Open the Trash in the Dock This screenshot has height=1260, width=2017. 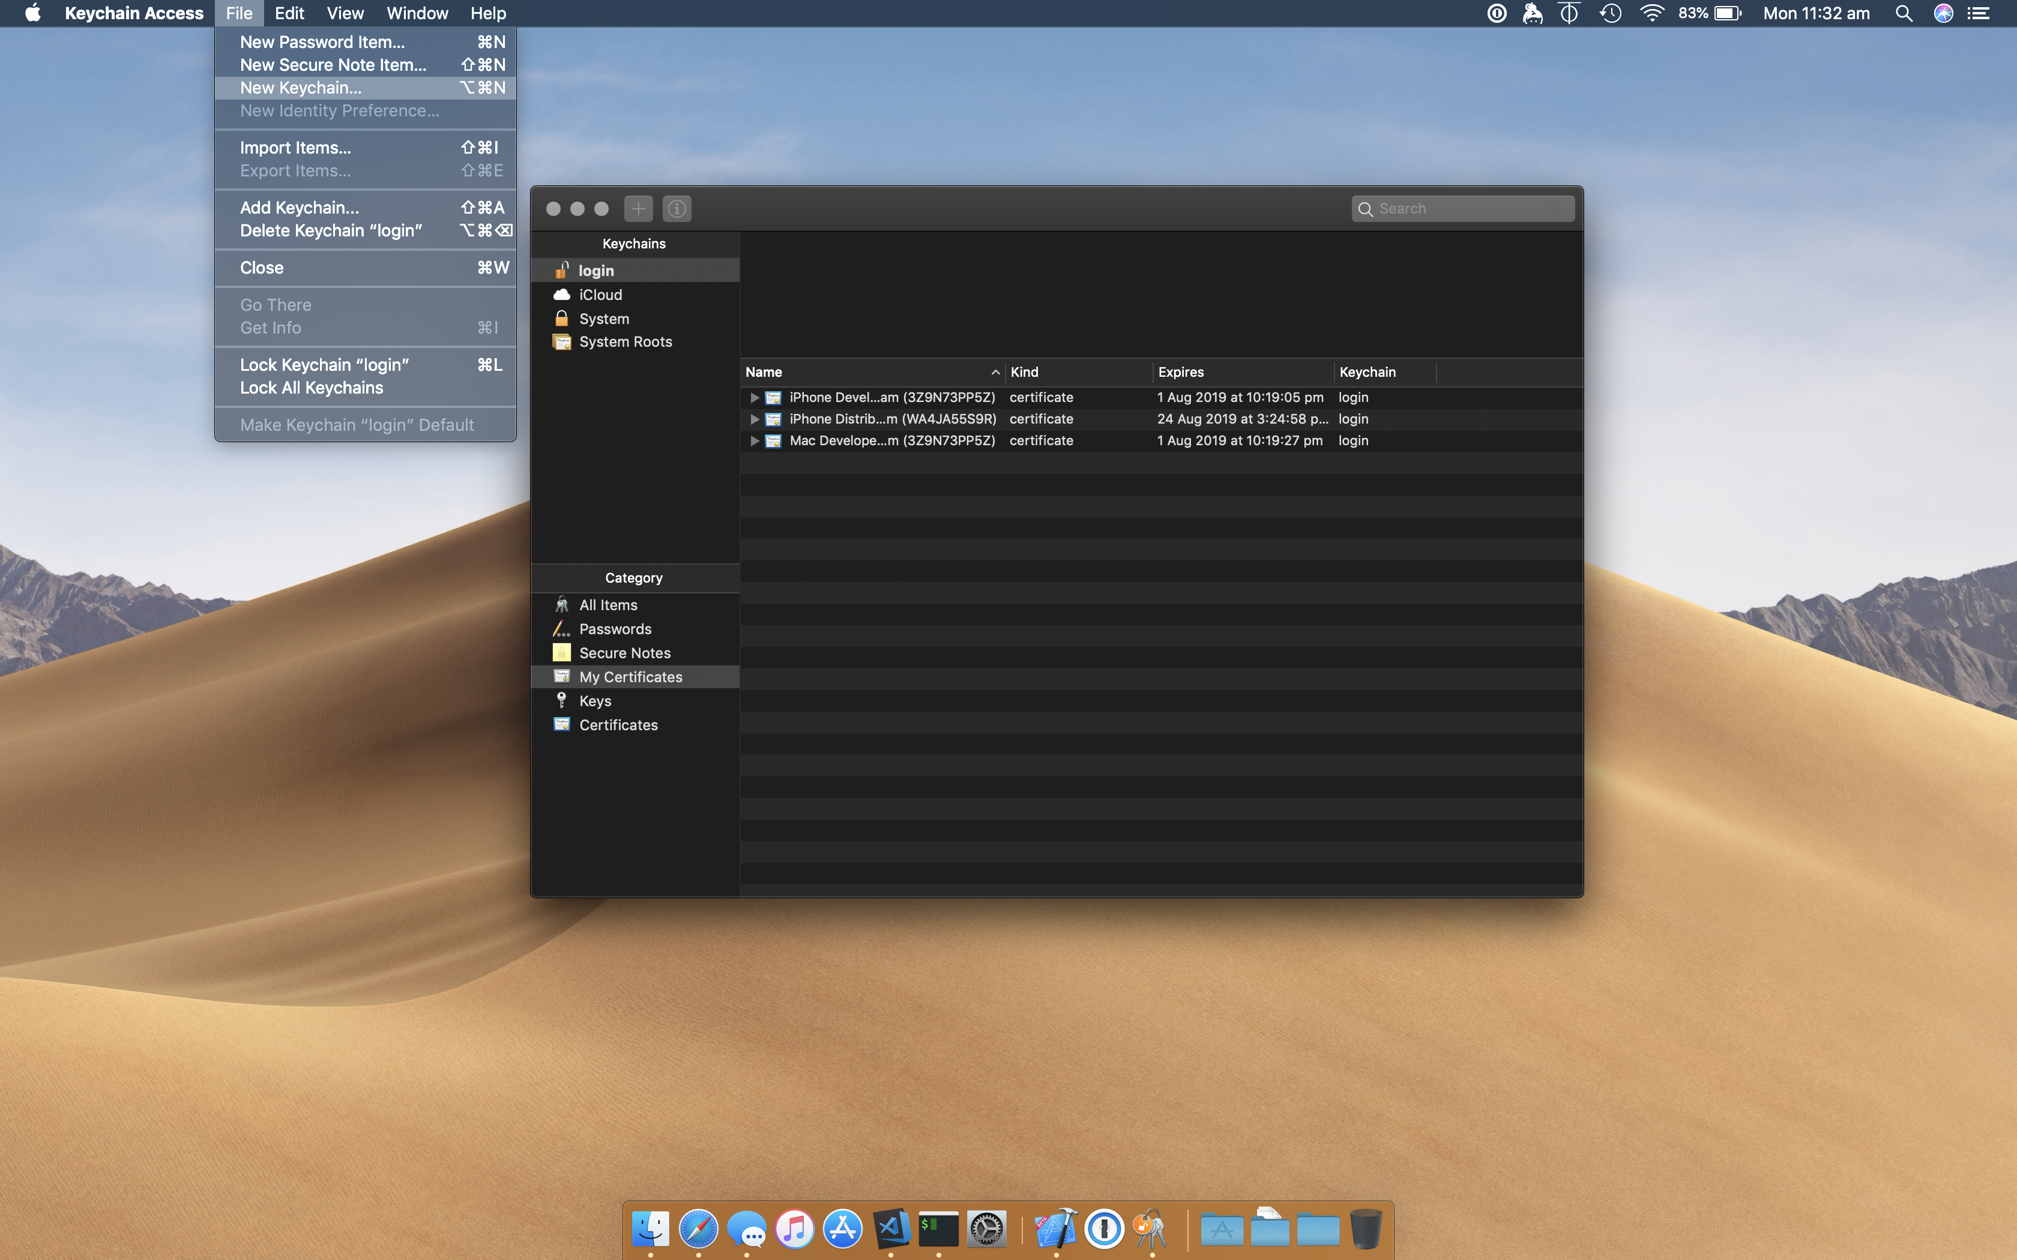(x=1366, y=1228)
